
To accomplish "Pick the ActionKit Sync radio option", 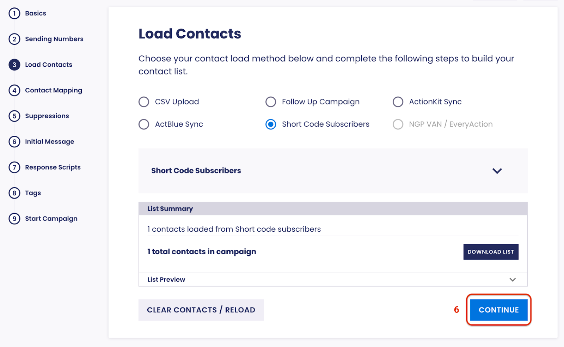I will click(x=398, y=102).
